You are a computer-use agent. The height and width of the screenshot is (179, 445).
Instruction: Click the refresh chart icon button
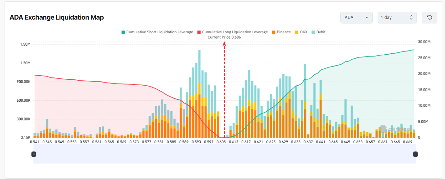coord(430,18)
